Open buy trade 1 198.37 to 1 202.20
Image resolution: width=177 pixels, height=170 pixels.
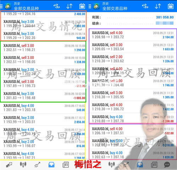point(43,72)
